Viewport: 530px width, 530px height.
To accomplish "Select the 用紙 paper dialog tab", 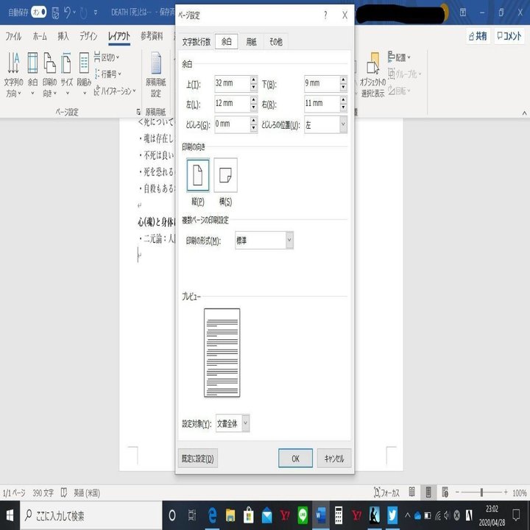I will [251, 42].
